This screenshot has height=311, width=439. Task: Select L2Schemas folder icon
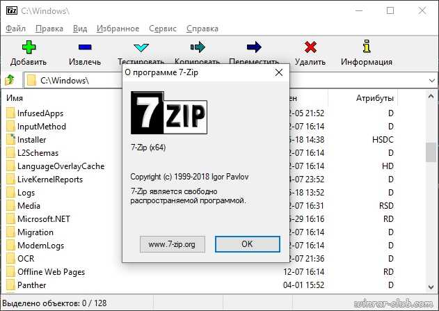click(10, 153)
